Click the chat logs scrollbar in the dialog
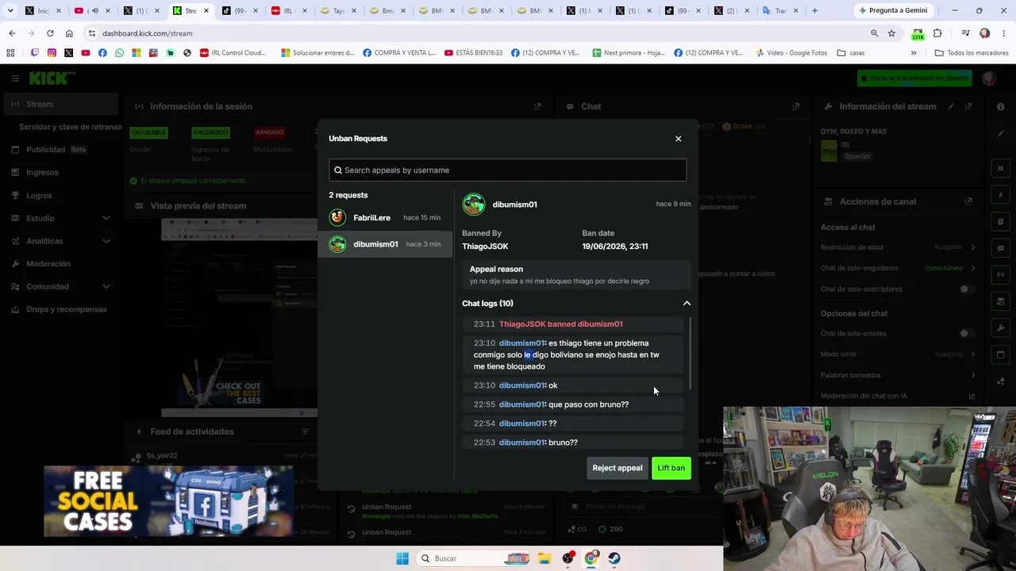The width and height of the screenshot is (1016, 571). [690, 353]
